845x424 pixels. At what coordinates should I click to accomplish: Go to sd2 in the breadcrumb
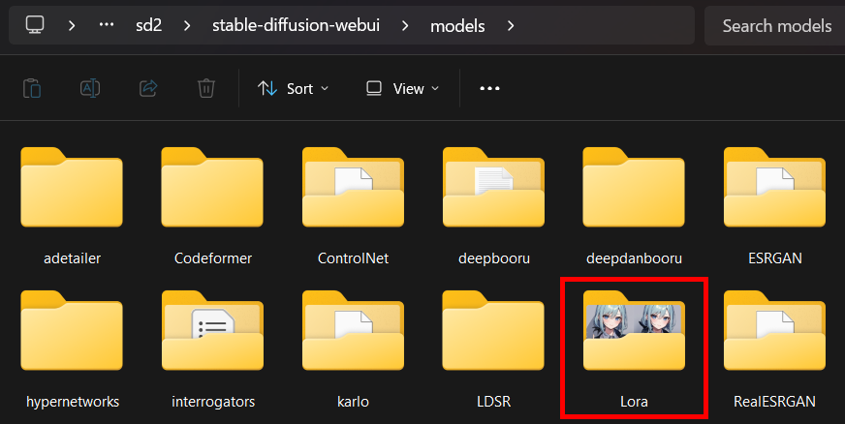click(150, 25)
